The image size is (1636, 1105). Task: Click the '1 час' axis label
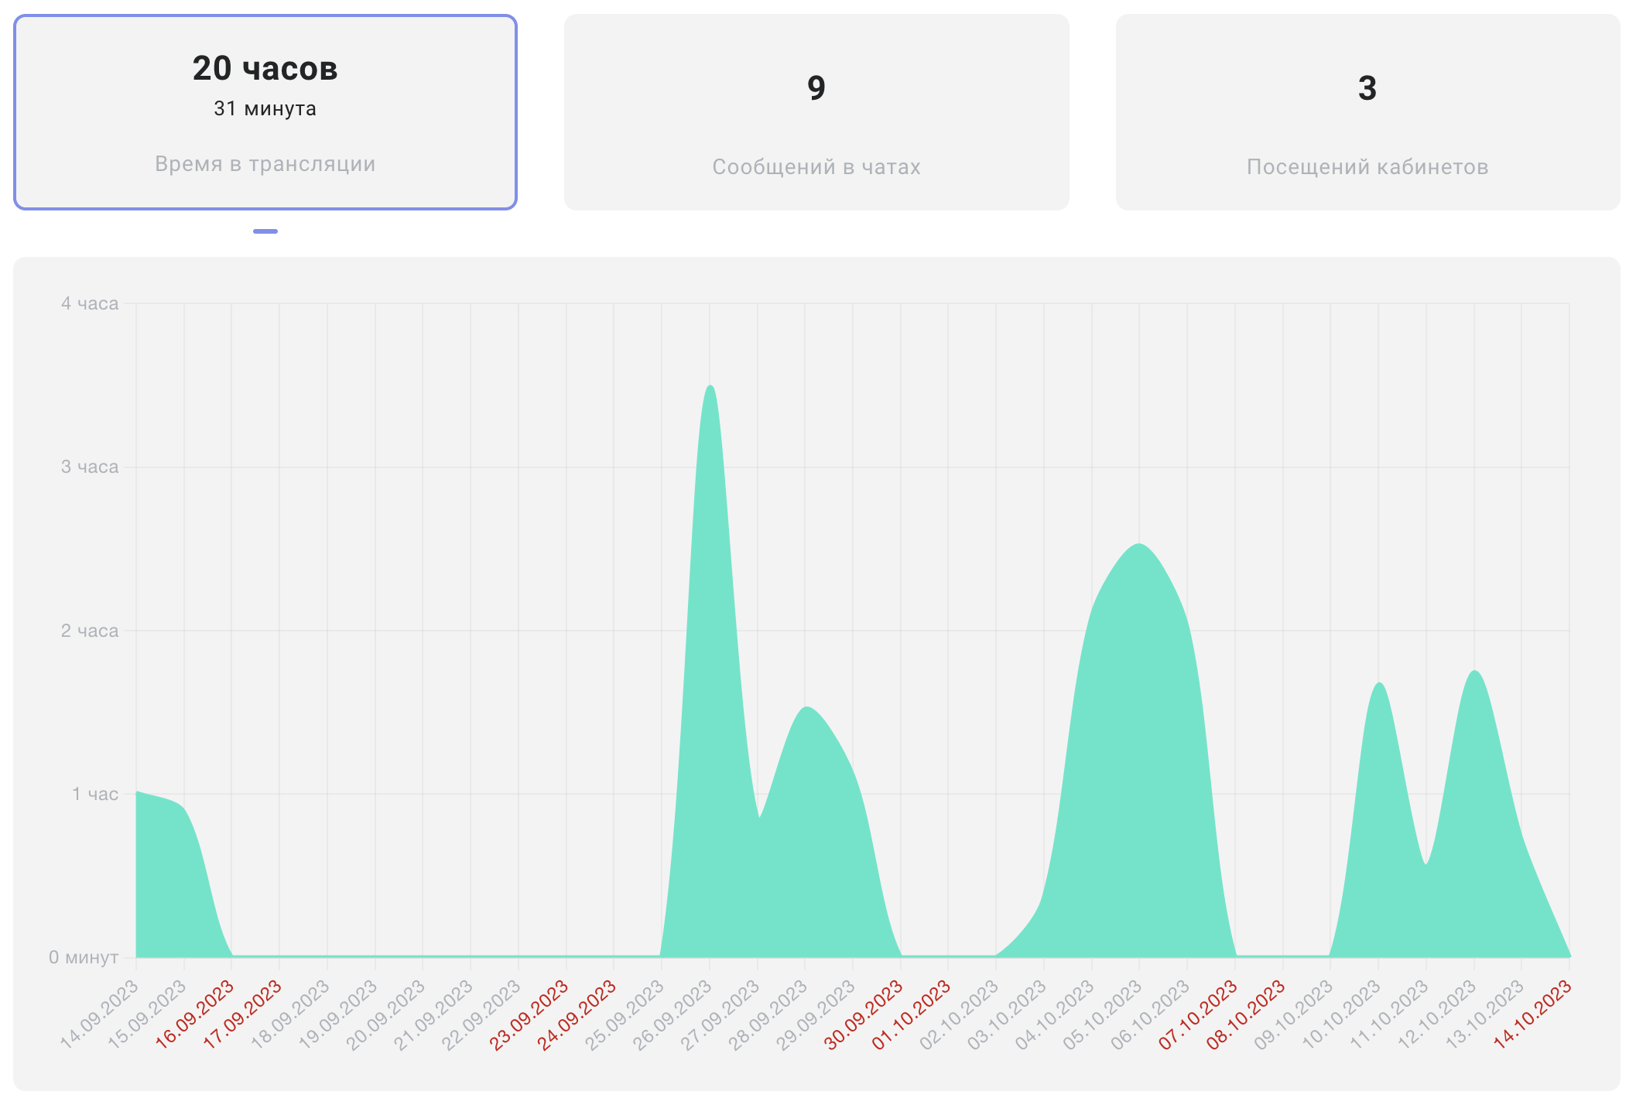(x=95, y=794)
